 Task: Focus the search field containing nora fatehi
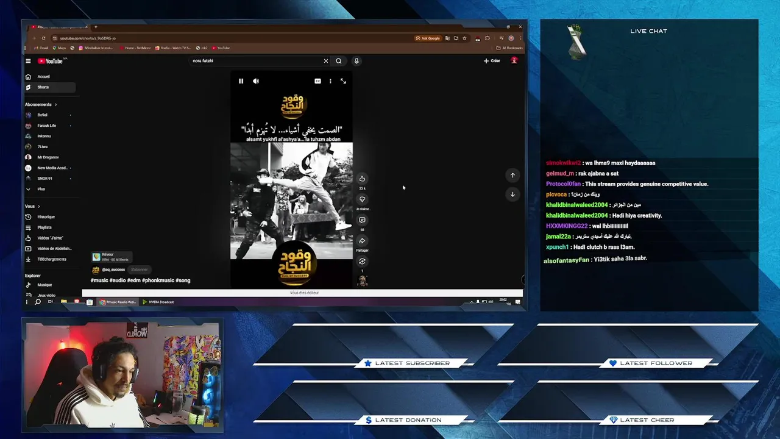point(257,61)
